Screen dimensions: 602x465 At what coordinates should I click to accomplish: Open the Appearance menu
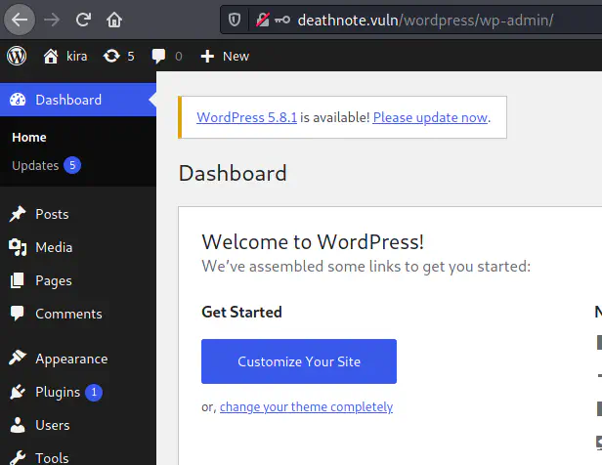tap(70, 359)
